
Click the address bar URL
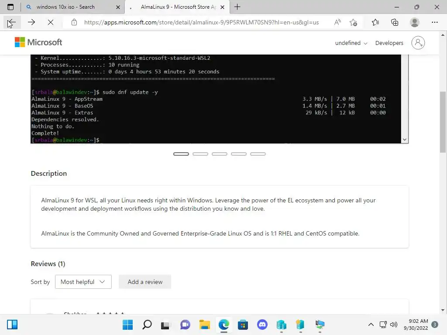[201, 22]
